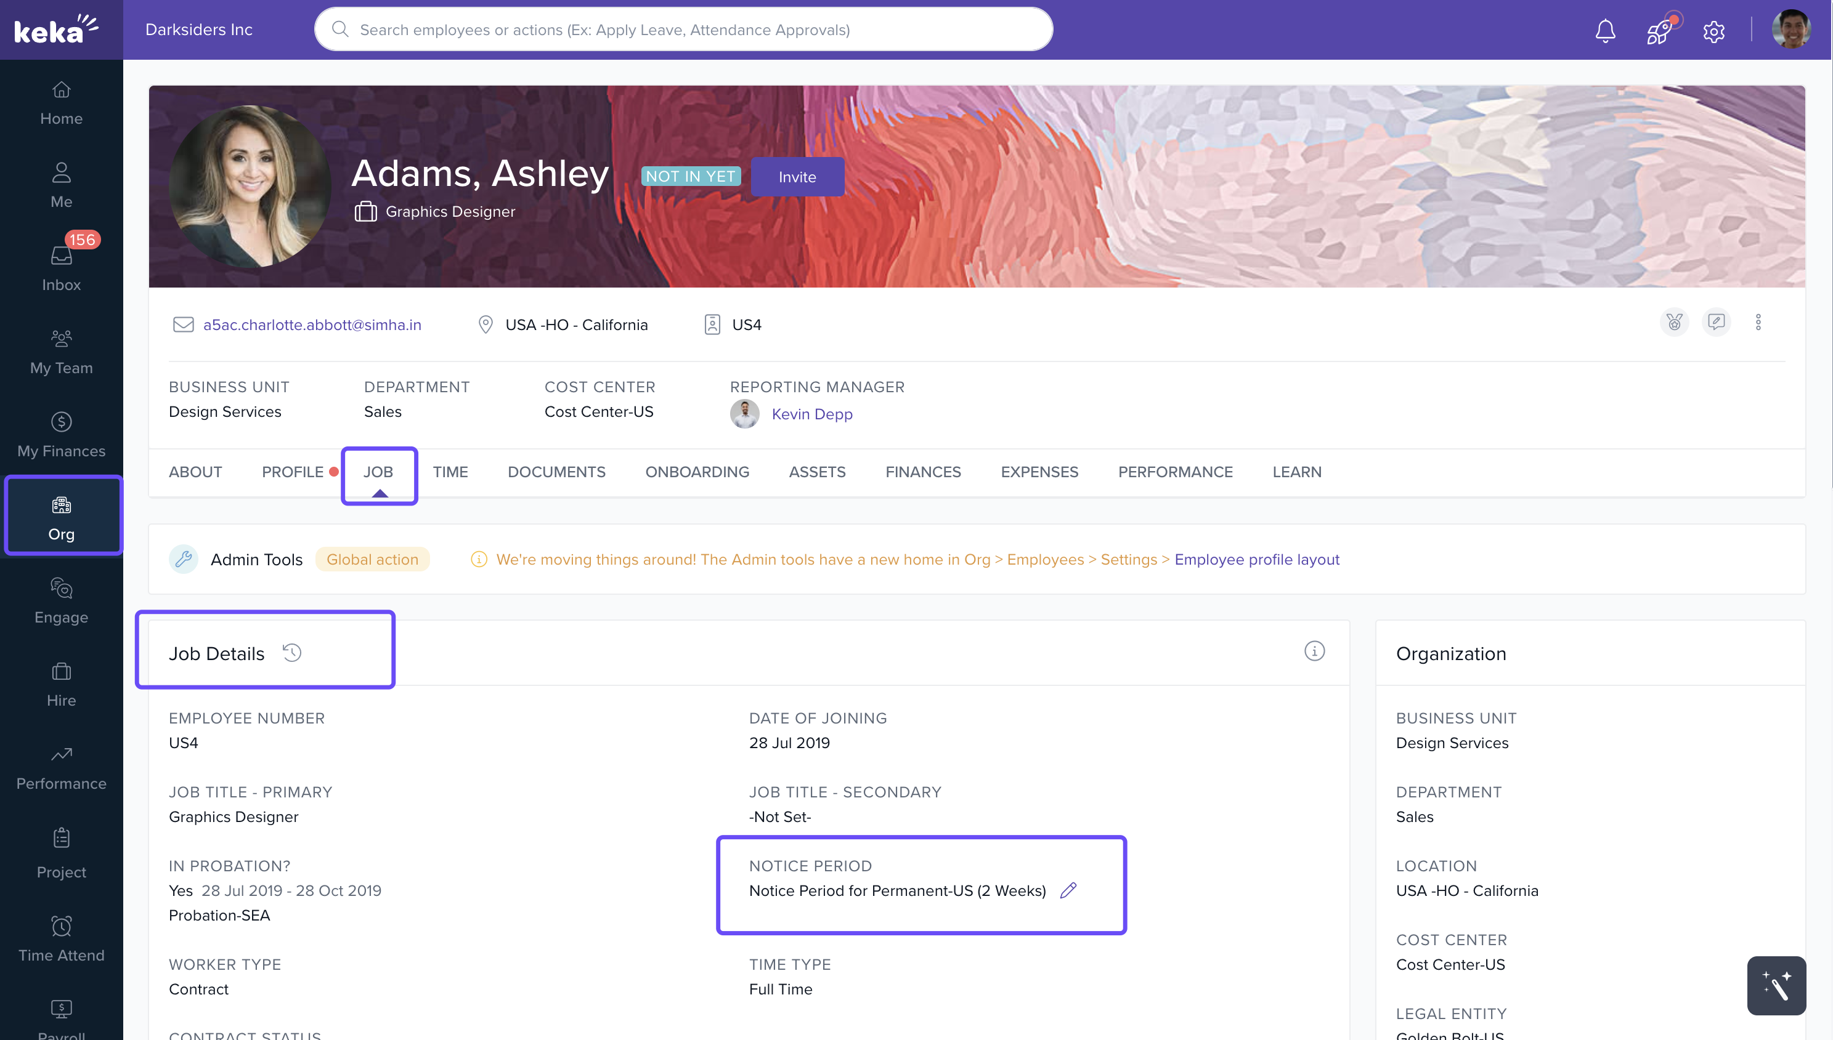
Task: Go to Engage in sidebar
Action: [x=62, y=600]
